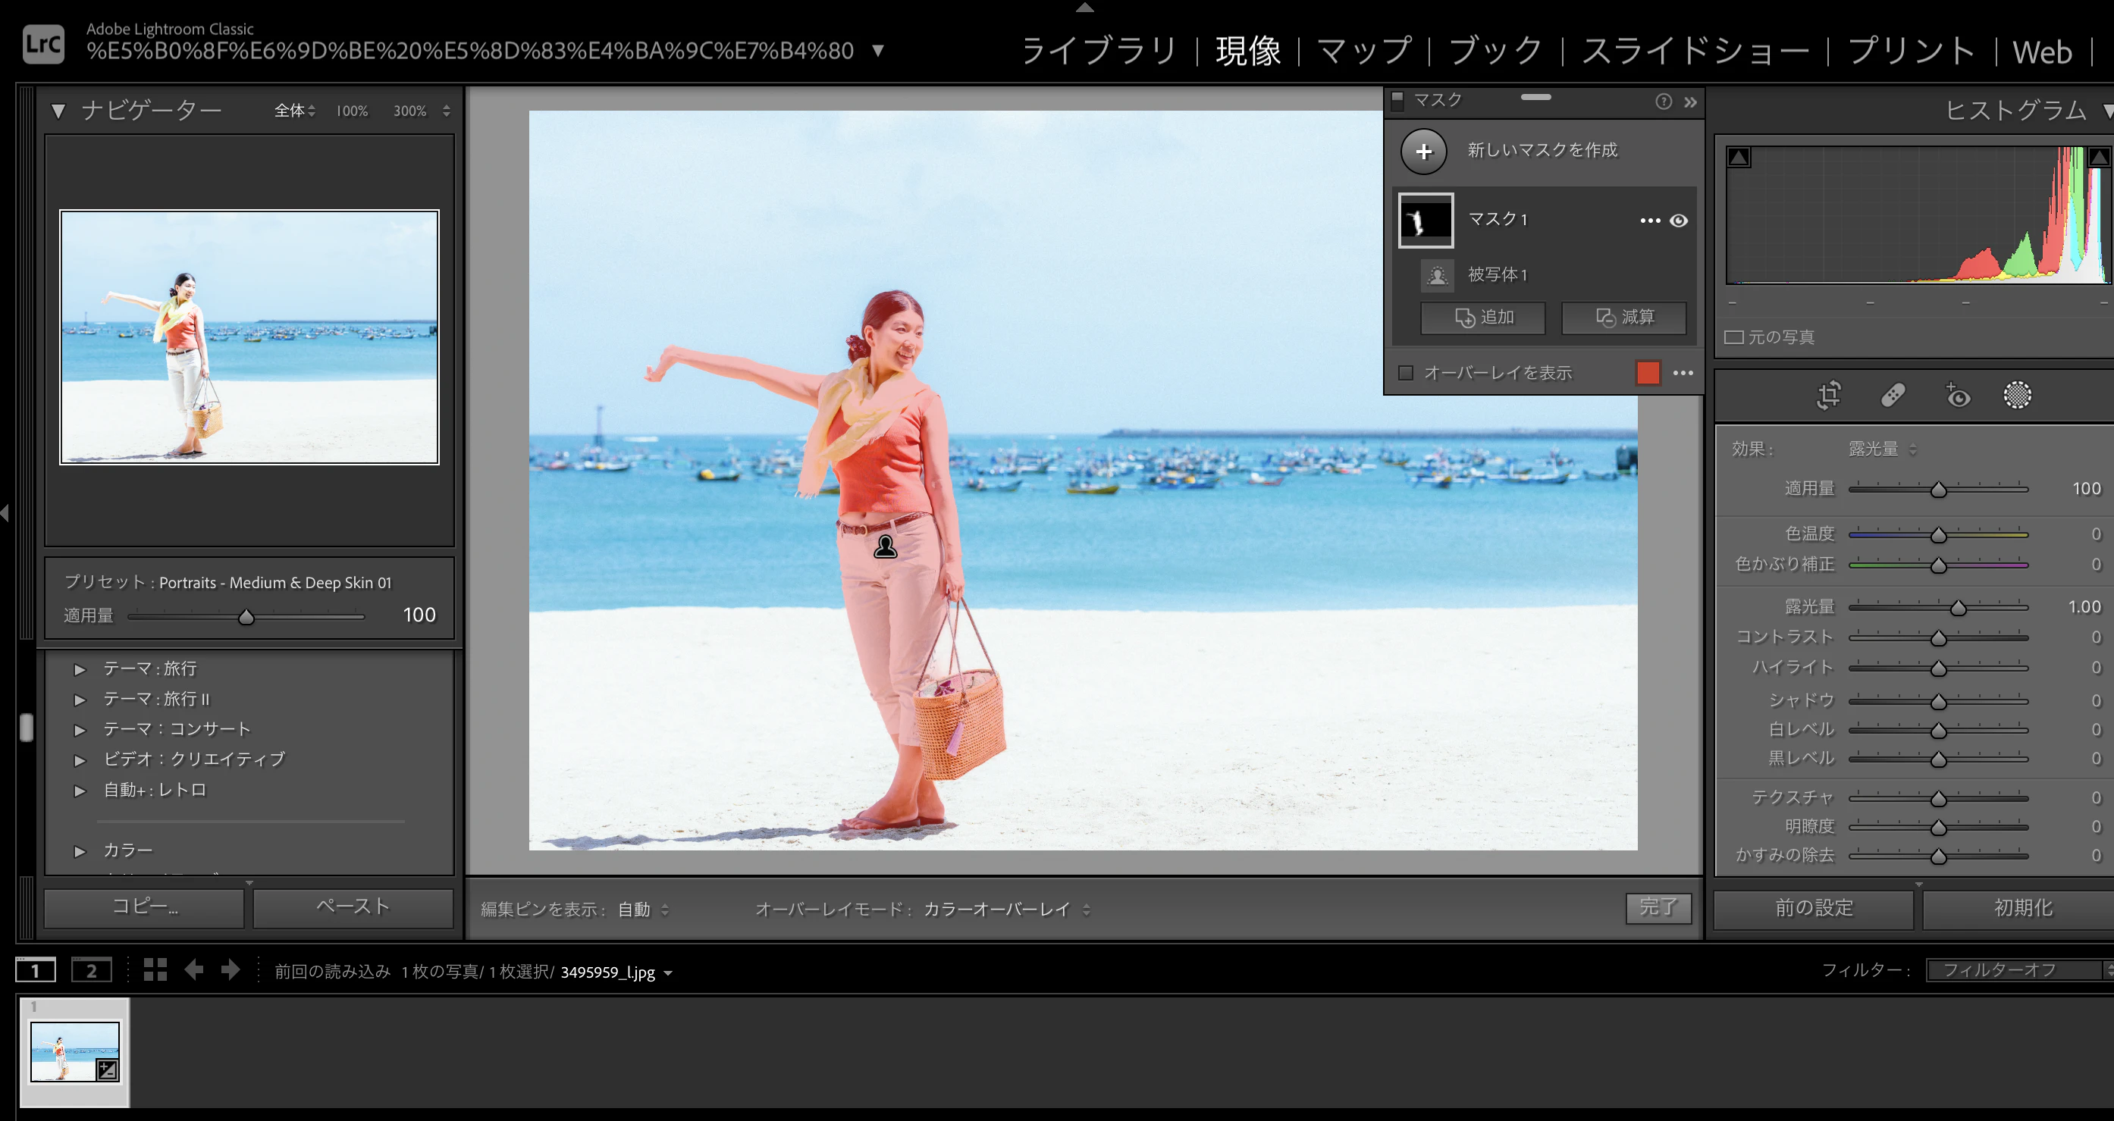Image resolution: width=2114 pixels, height=1121 pixels.
Task: Switch to grid view icon in filmstrip bar
Action: (x=155, y=970)
